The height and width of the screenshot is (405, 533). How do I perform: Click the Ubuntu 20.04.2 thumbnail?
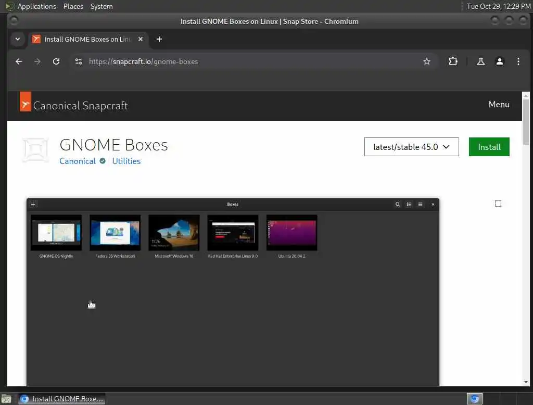click(x=291, y=233)
